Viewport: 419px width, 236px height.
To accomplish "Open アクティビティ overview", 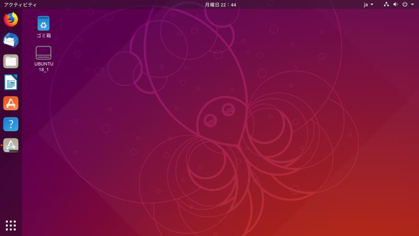I will tap(20, 5).
